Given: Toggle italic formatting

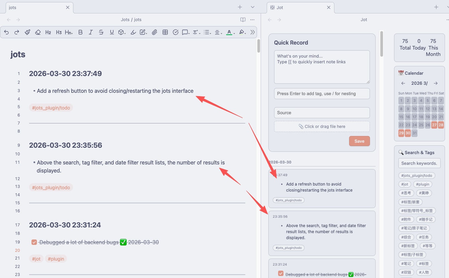Looking at the screenshot, I should point(90,32).
